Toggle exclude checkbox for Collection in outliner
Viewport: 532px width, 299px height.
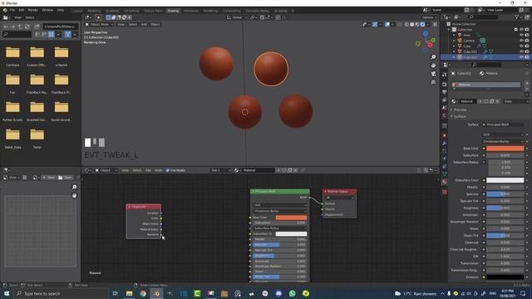click(x=516, y=30)
